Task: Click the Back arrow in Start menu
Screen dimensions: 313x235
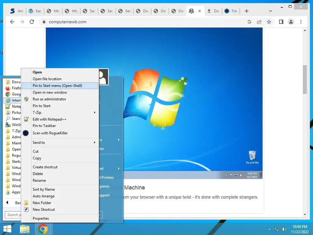Action: coord(7,203)
